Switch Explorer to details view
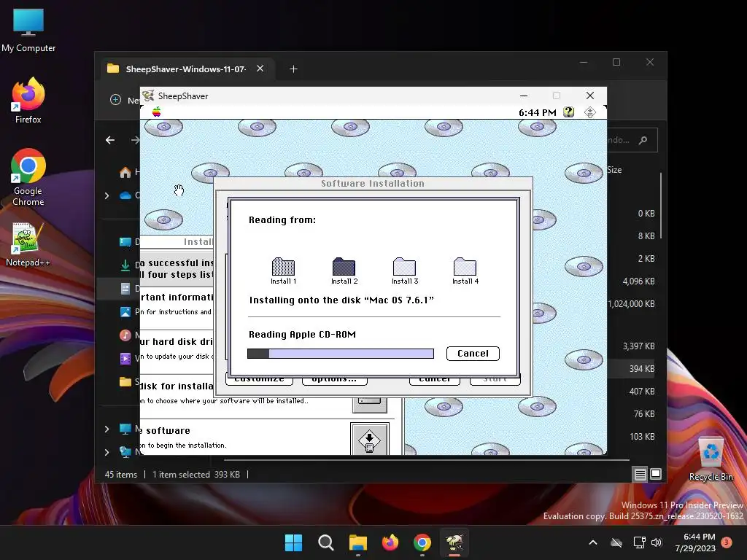The width and height of the screenshot is (747, 560). pos(640,474)
